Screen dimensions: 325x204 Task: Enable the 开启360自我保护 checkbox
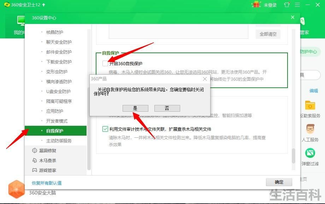click(105, 63)
